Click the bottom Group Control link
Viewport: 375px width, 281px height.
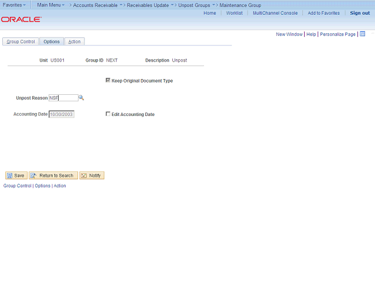[17, 186]
